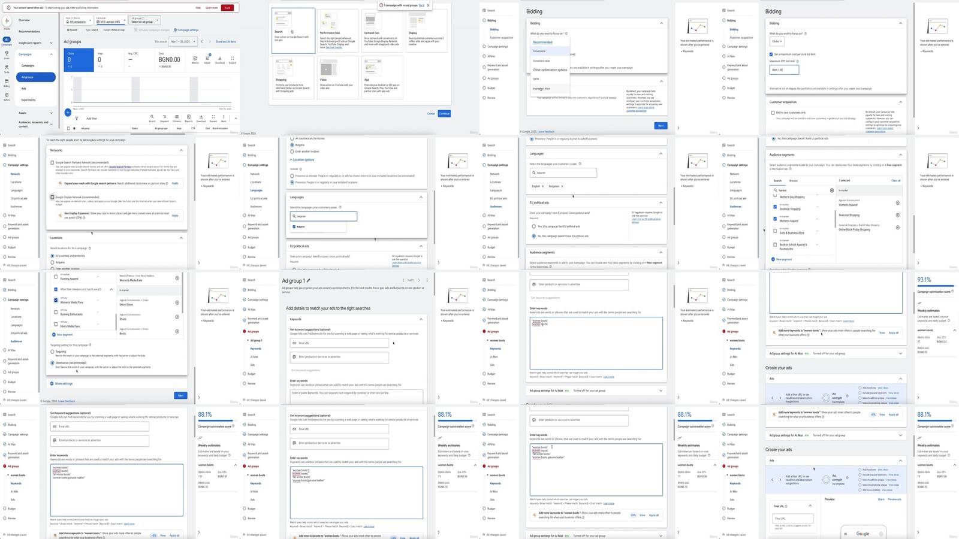The height and width of the screenshot is (539, 959).
Task: Check the Google Search Partners Network box
Action: [52, 162]
